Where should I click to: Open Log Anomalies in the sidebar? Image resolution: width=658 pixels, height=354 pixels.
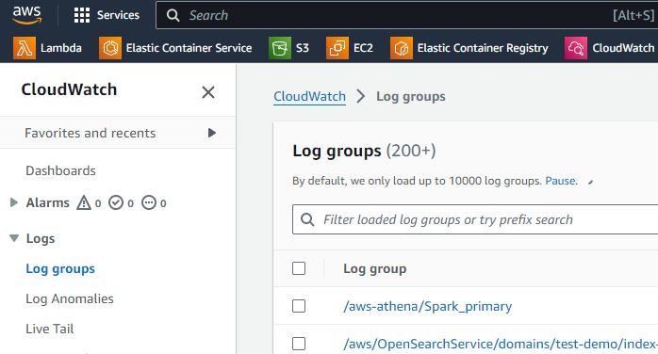70,298
